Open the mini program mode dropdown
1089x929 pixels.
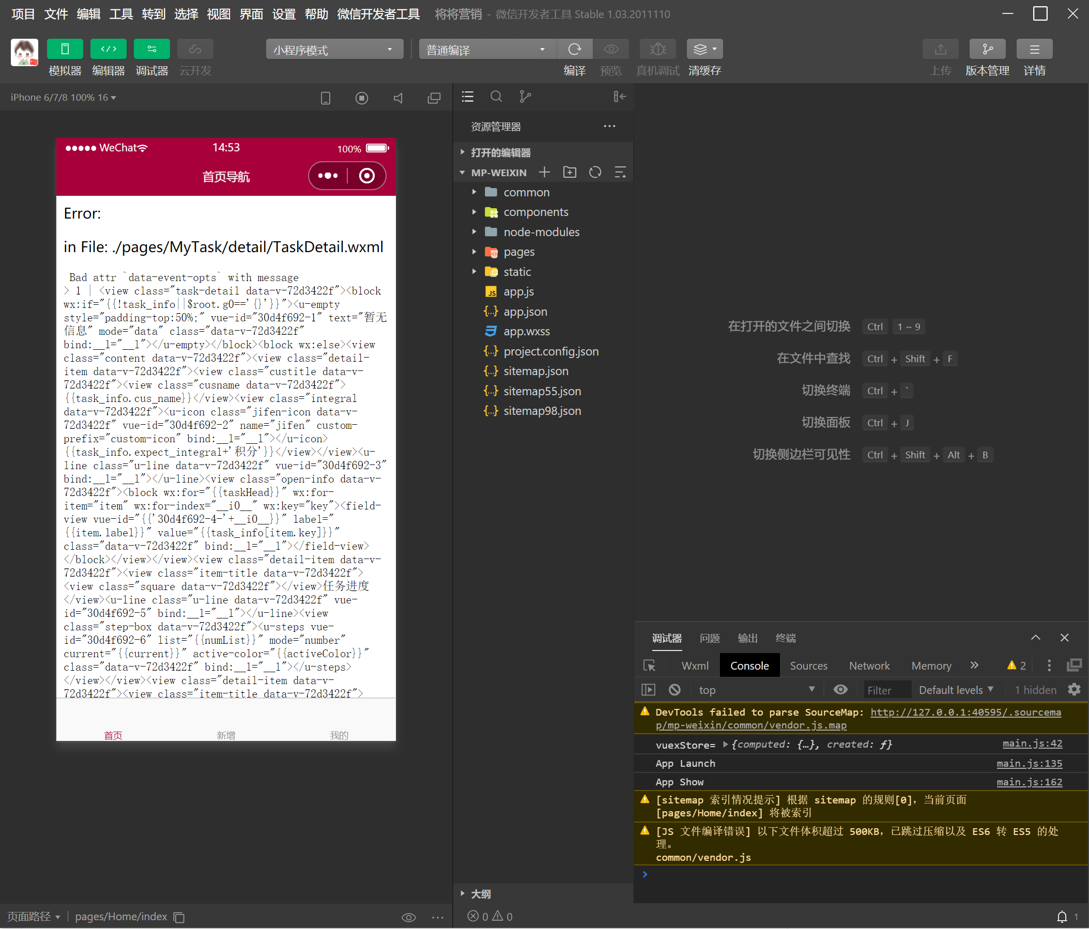(334, 50)
